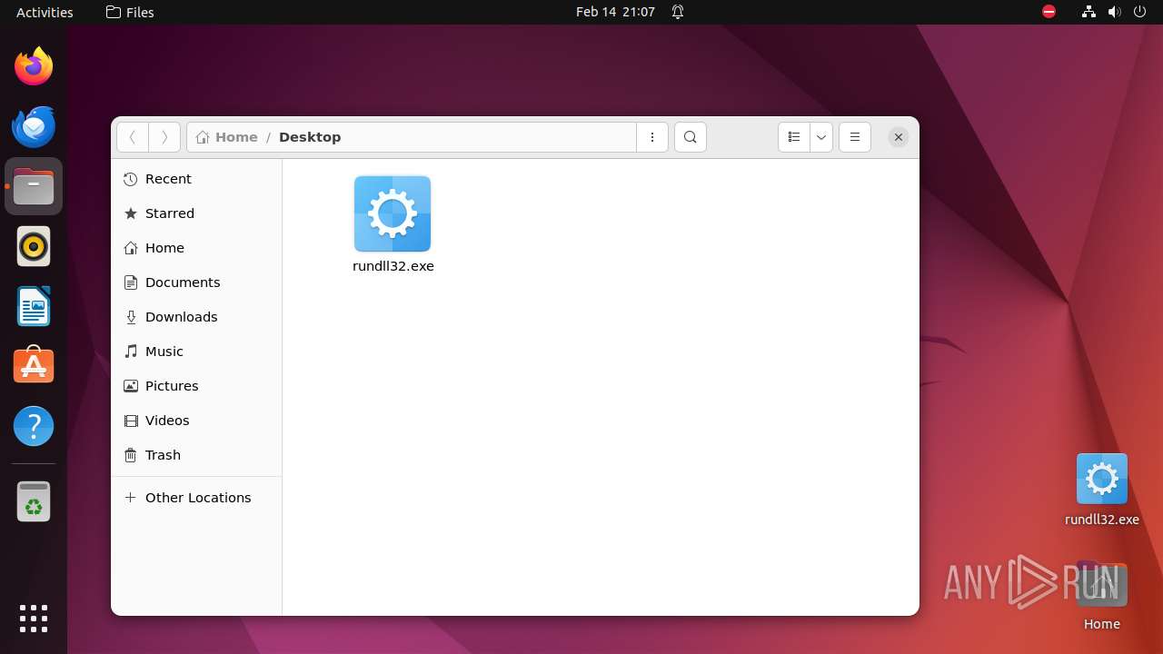1163x654 pixels.
Task: Select rundll32.exe icon on the desktop
Action: 1102,479
